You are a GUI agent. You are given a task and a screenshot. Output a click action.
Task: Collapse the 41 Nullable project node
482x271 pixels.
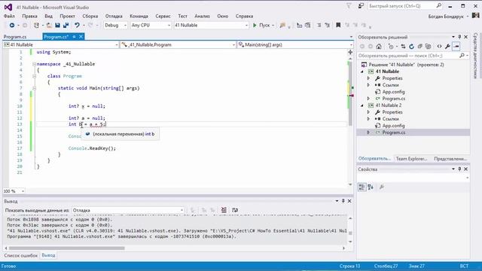point(362,72)
